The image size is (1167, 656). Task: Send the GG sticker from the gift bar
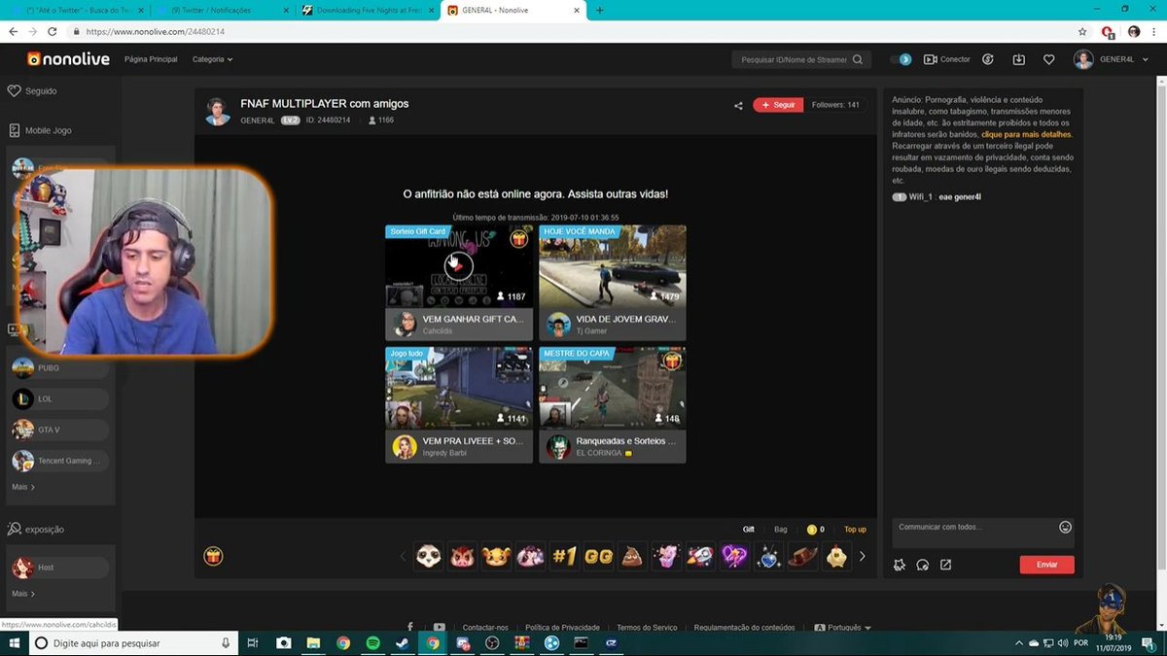point(598,556)
